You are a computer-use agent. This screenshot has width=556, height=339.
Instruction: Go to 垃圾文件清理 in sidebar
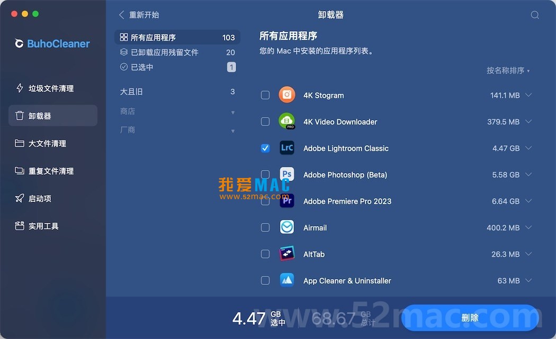pos(53,88)
